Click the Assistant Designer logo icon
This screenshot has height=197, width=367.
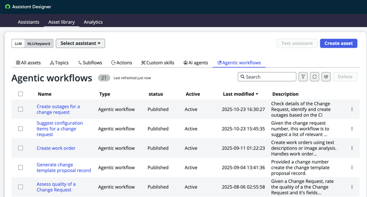click(x=8, y=6)
